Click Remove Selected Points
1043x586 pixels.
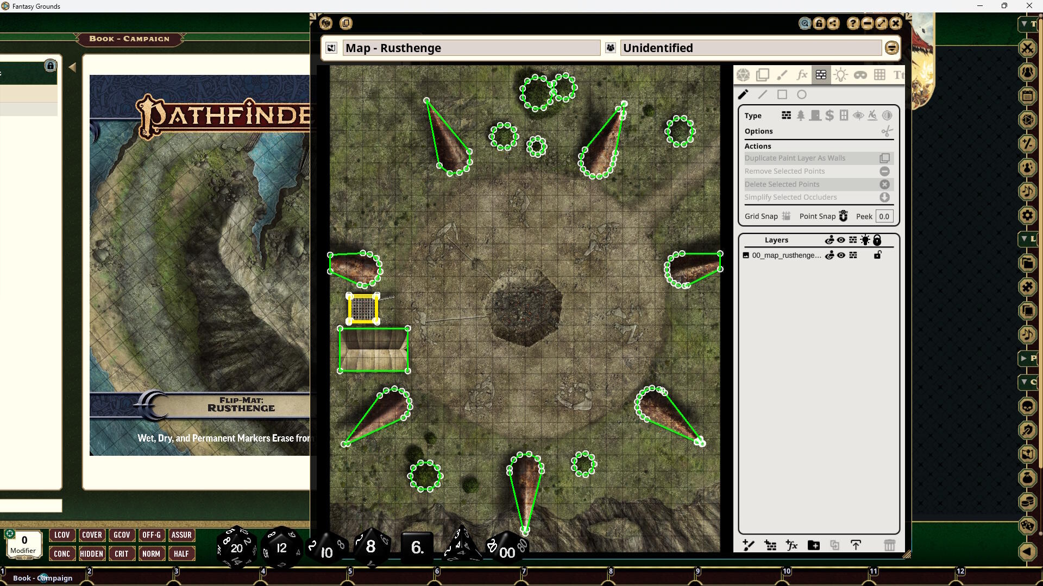[x=818, y=171]
